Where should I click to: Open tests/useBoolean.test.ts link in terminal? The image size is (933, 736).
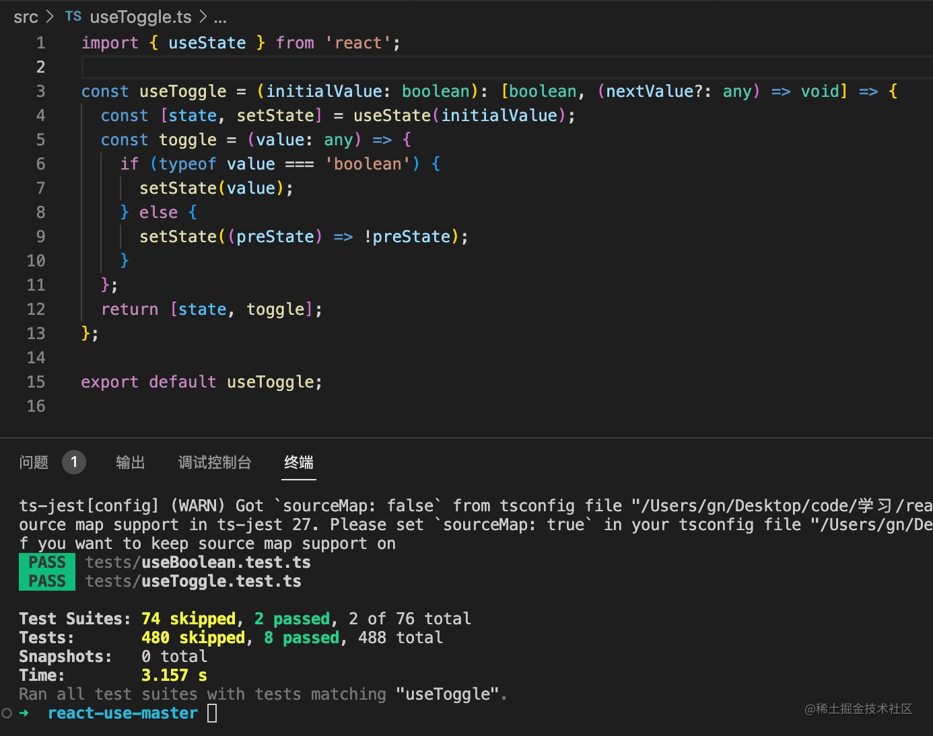tap(198, 562)
